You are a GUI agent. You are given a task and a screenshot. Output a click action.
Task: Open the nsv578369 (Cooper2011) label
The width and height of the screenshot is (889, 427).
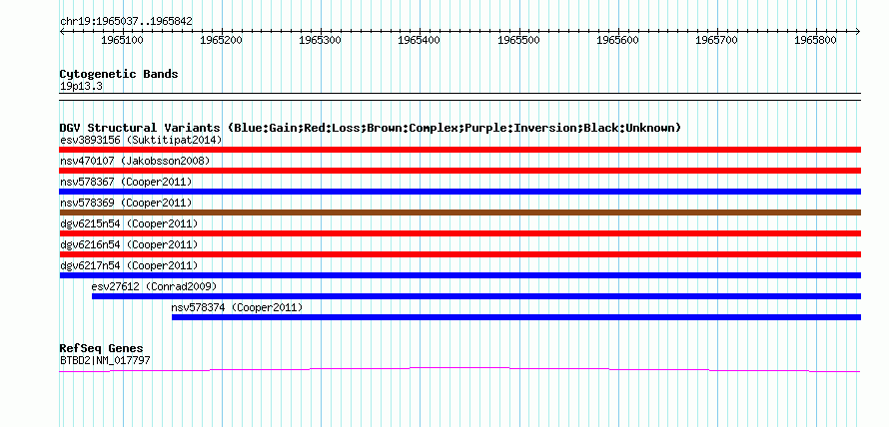pyautogui.click(x=126, y=203)
